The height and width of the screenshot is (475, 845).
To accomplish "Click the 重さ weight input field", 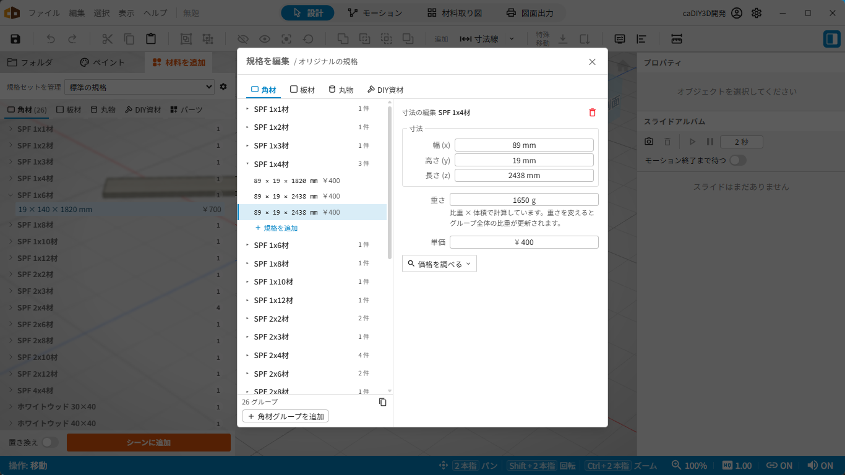I will tap(524, 200).
